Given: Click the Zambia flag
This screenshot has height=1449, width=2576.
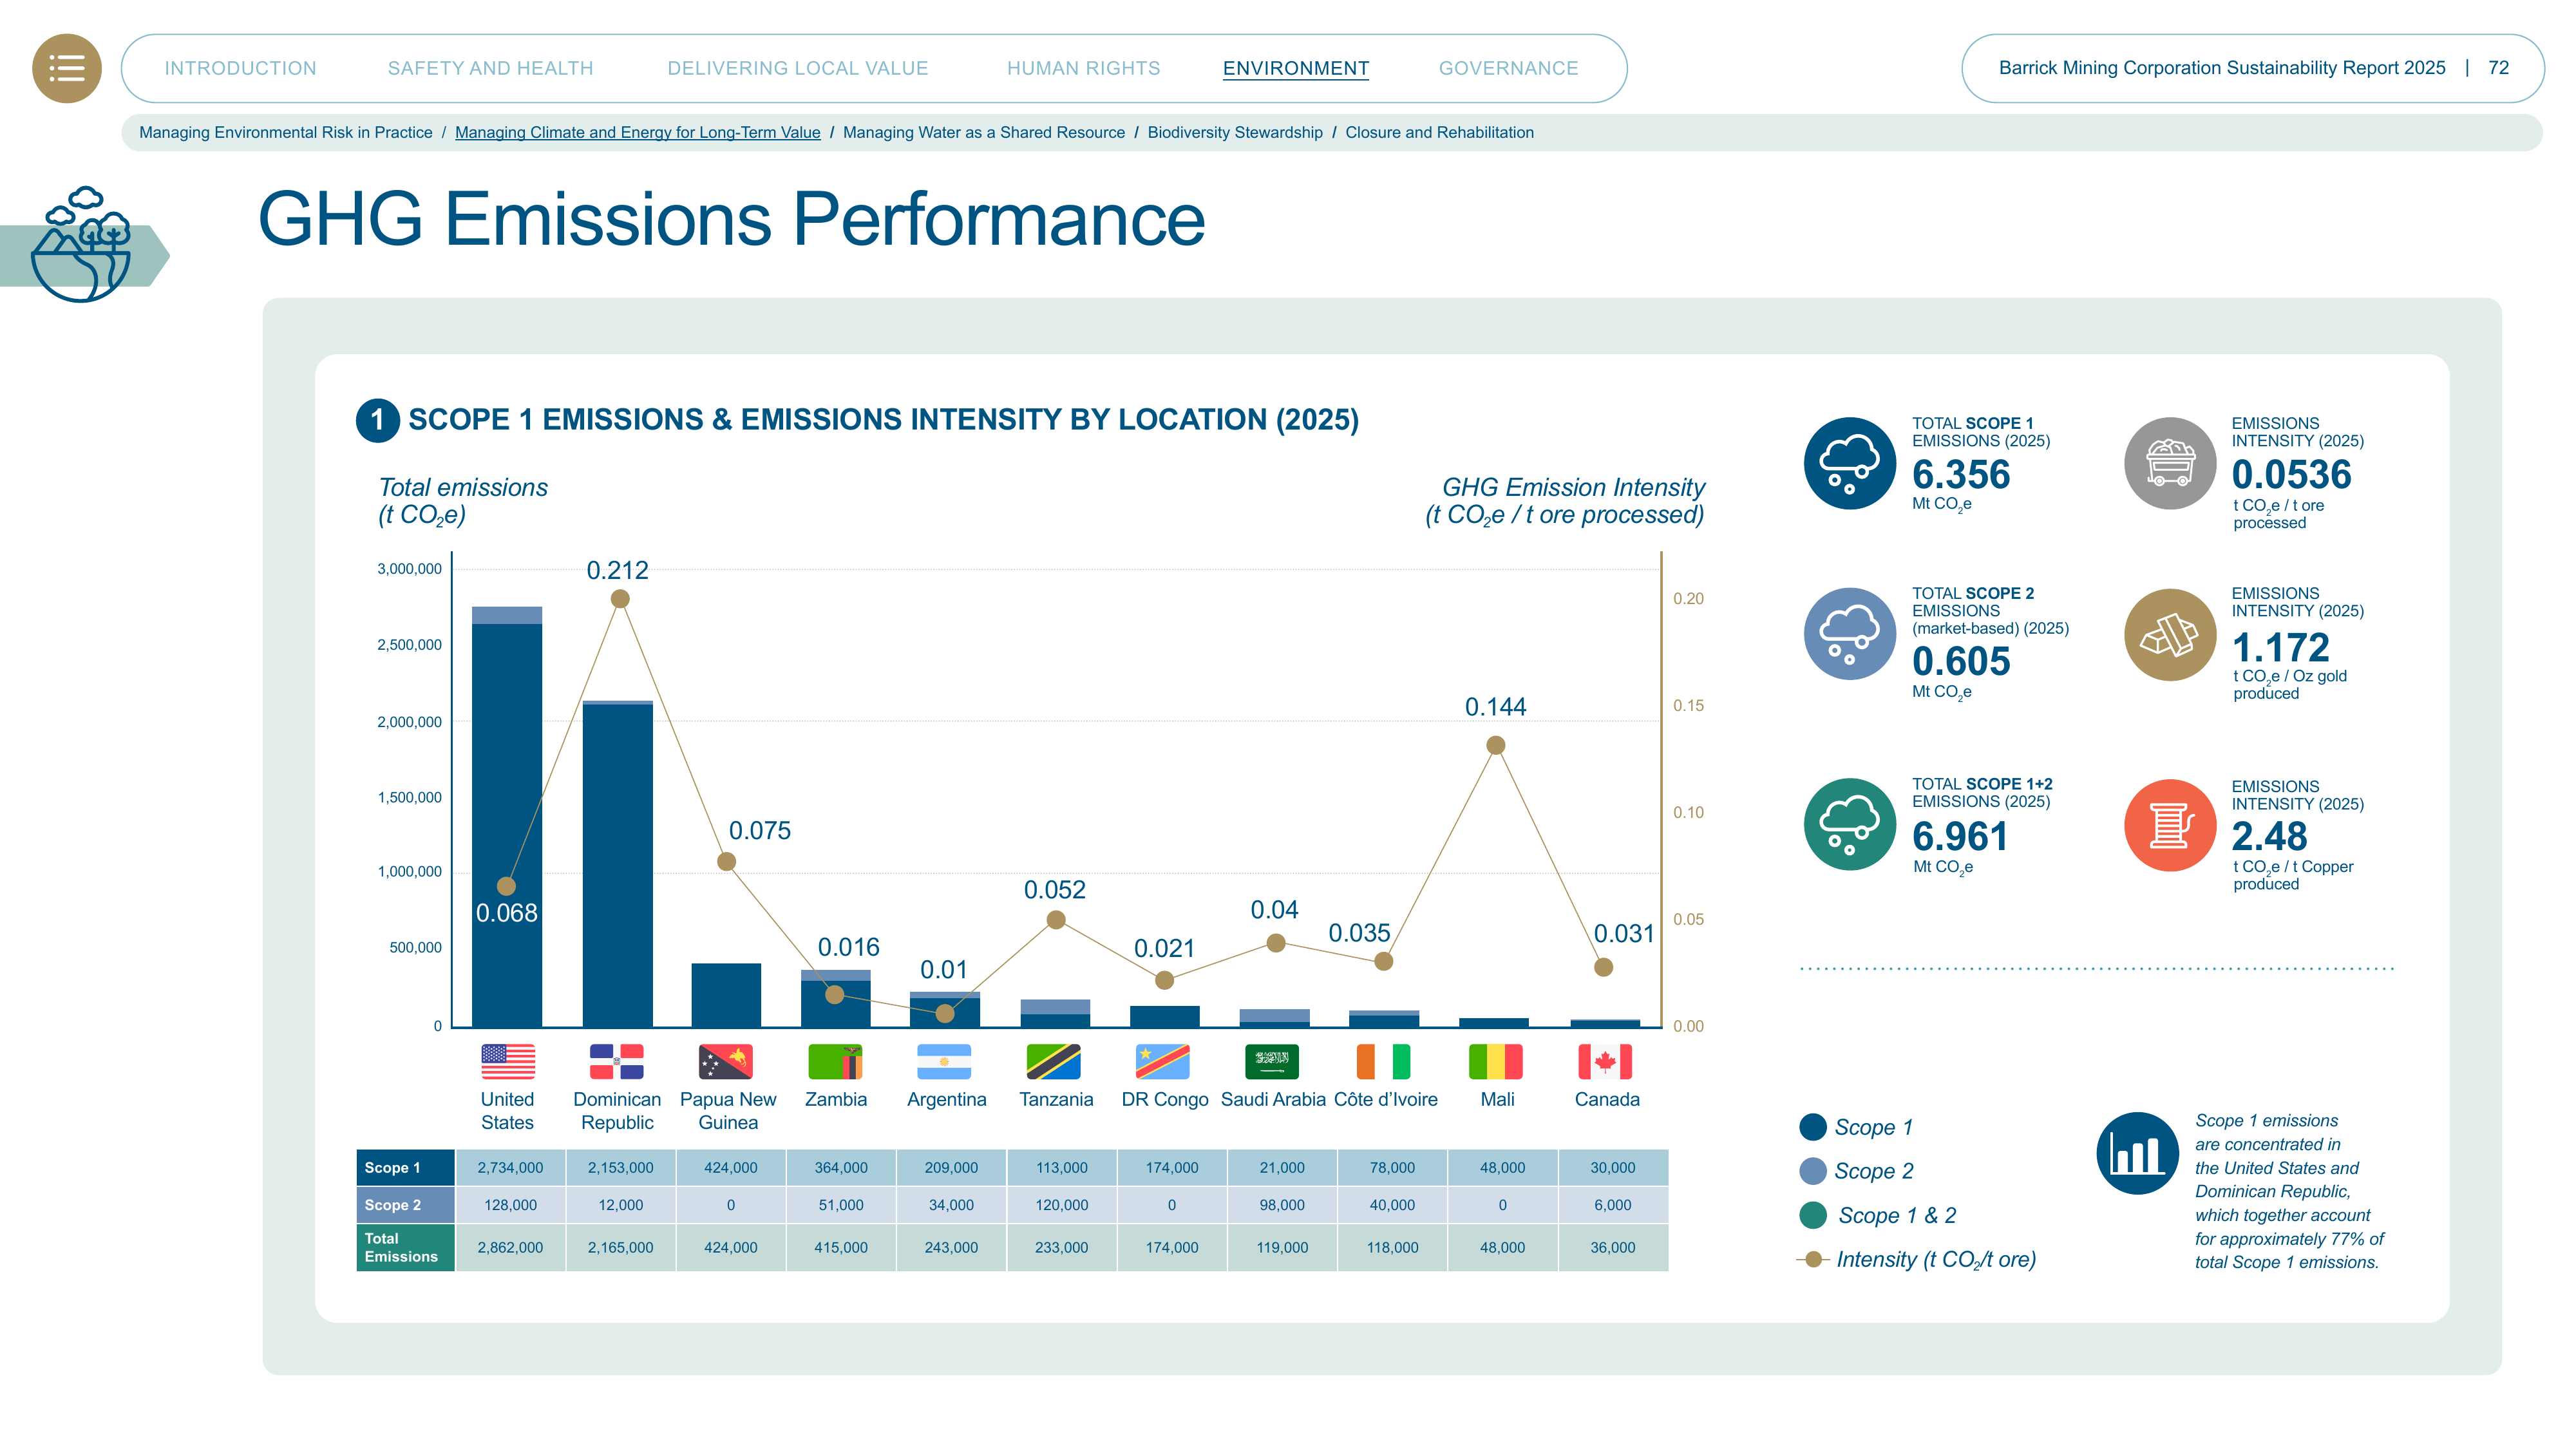Looking at the screenshot, I should pyautogui.click(x=835, y=1061).
